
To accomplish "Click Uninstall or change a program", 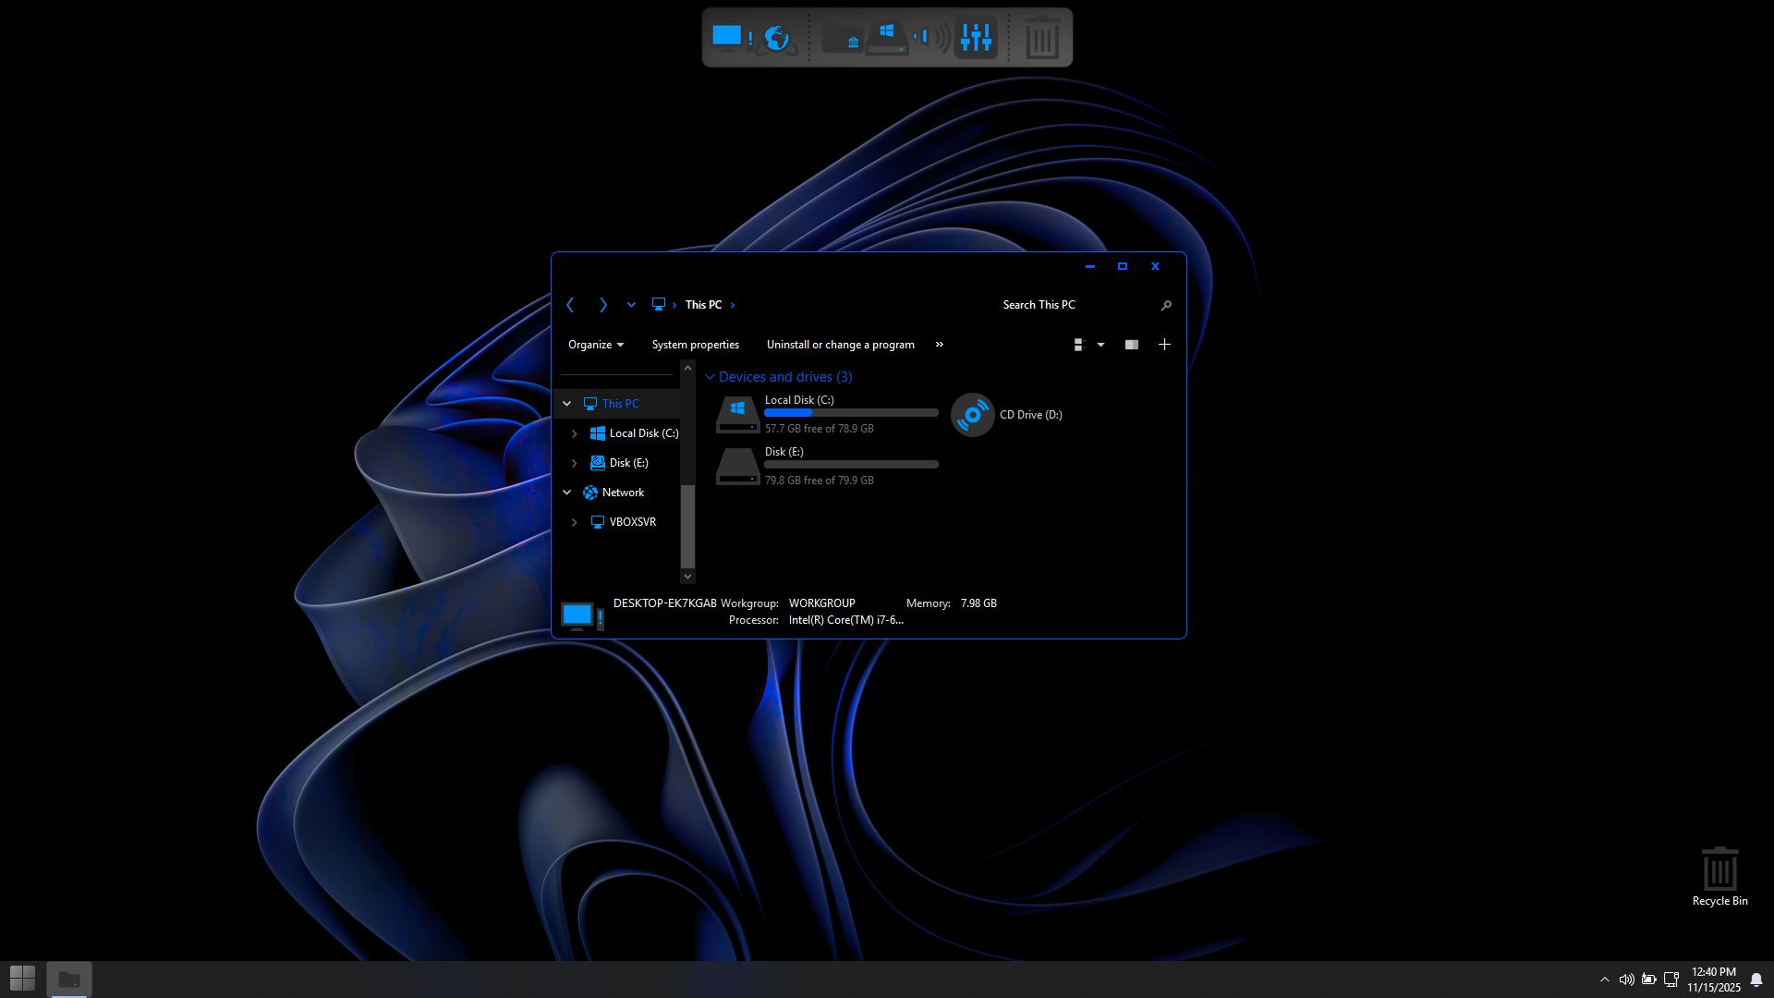I will coord(840,345).
